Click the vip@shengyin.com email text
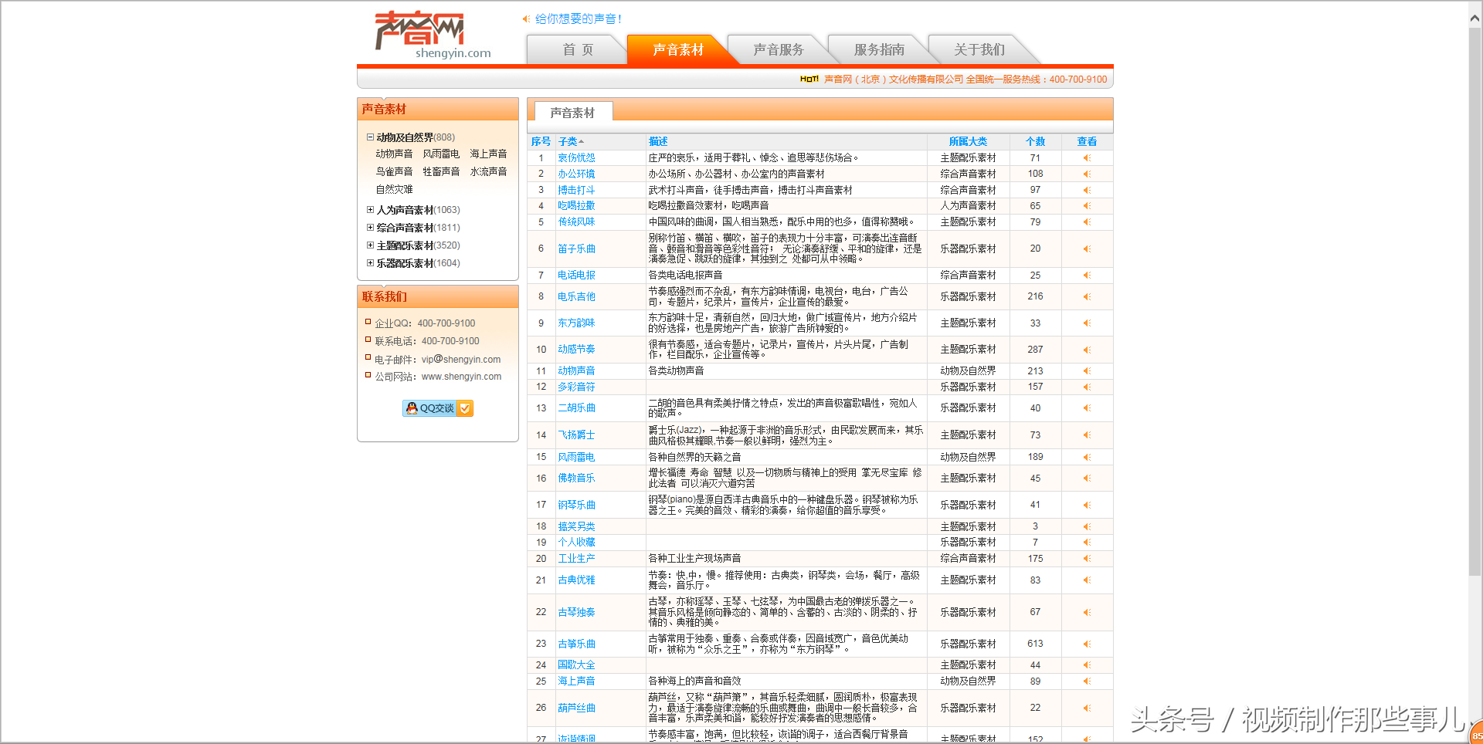The image size is (1483, 744). point(461,360)
